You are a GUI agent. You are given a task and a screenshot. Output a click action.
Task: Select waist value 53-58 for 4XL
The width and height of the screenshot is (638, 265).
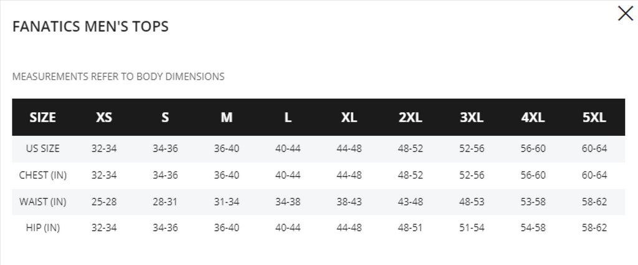pos(533,201)
